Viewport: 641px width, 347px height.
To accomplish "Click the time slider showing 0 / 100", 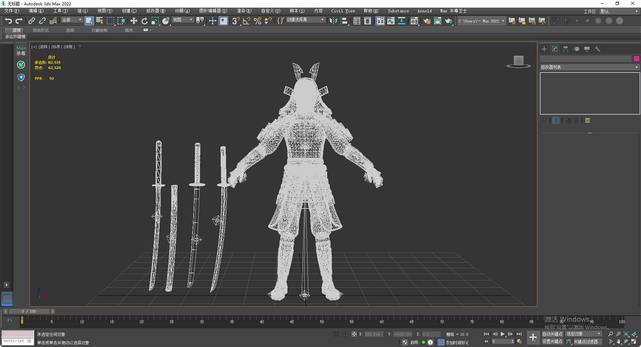I will [29, 312].
